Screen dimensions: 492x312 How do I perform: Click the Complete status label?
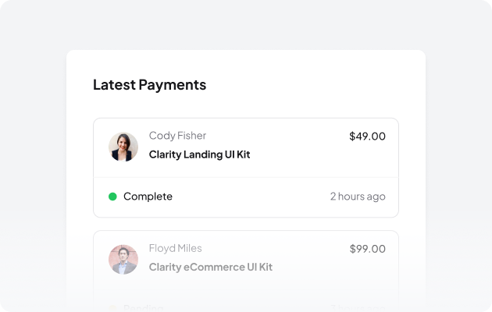pyautogui.click(x=148, y=197)
